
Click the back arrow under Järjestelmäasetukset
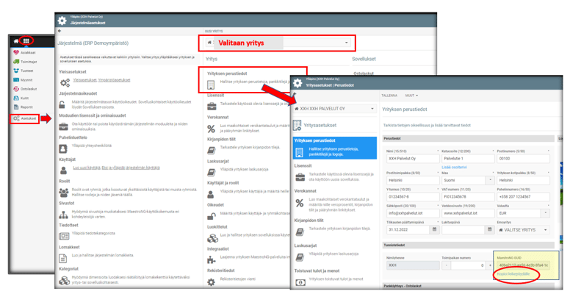tap(59, 31)
